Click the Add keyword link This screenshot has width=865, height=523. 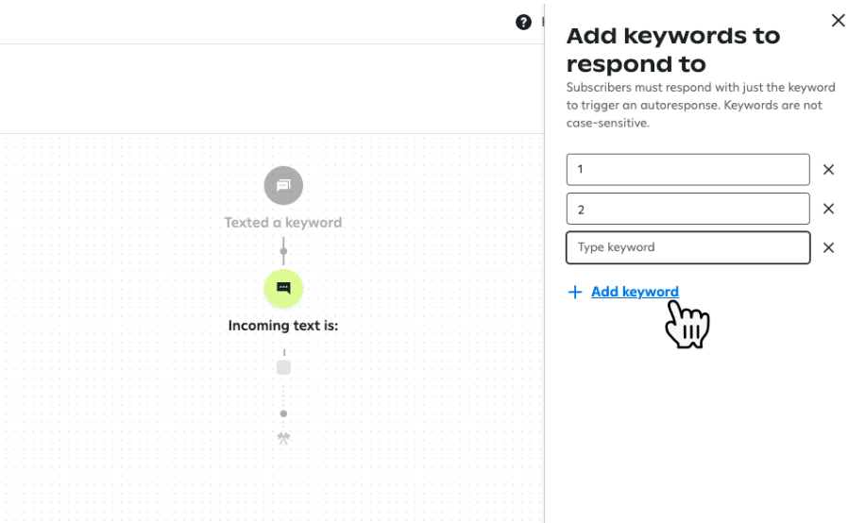[x=635, y=292]
